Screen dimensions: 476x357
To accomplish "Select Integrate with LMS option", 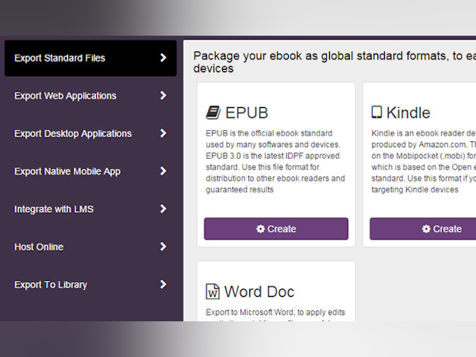I will 90,209.
